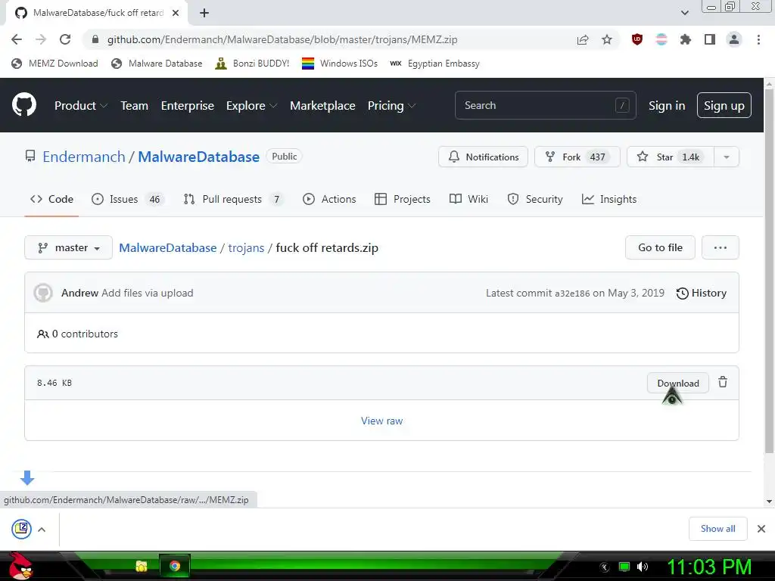Screen dimensions: 775x581
Task: Open the Bonzi BUDDY! bookmark
Action: [x=252, y=64]
